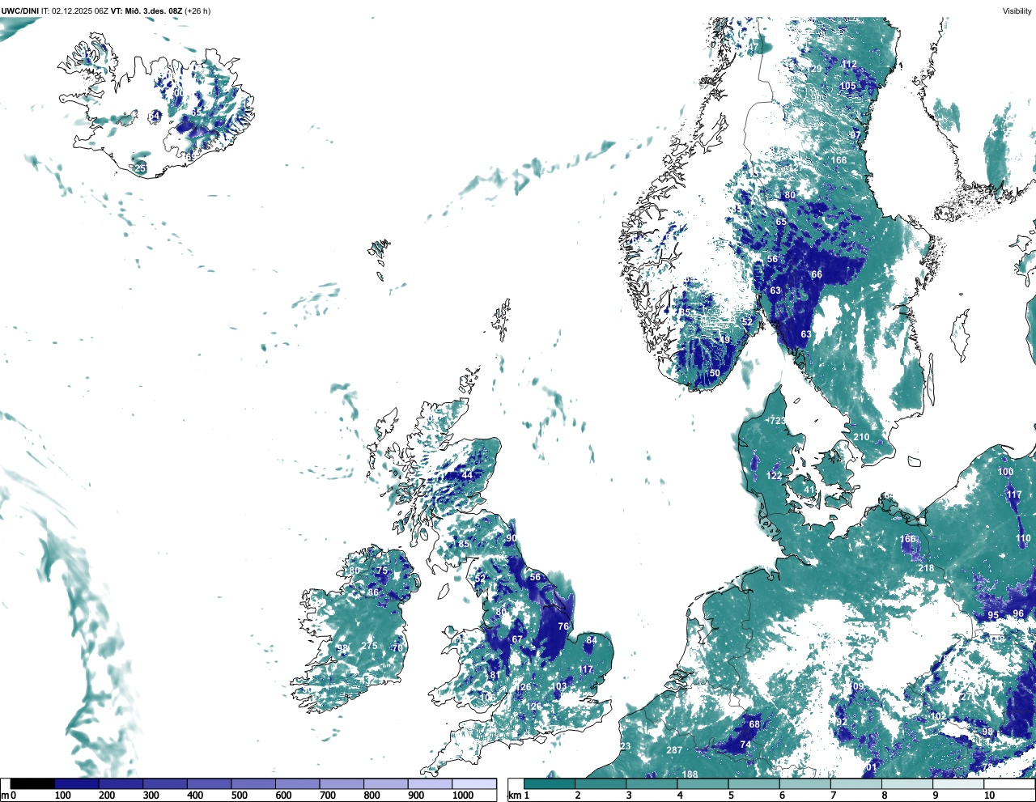Click the 4–5 km legend swatch
The image size is (1036, 802).
(703, 783)
